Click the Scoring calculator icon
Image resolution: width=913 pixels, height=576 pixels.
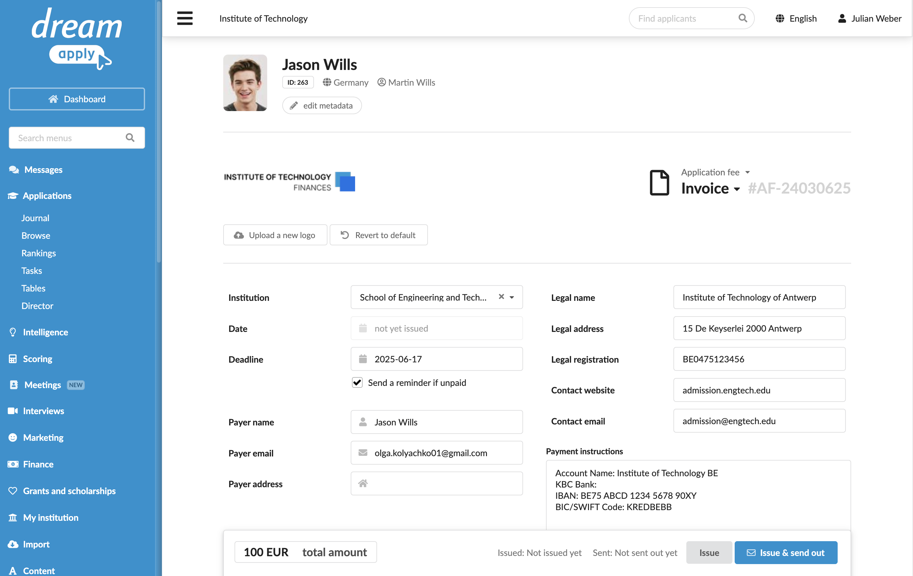pyautogui.click(x=13, y=359)
